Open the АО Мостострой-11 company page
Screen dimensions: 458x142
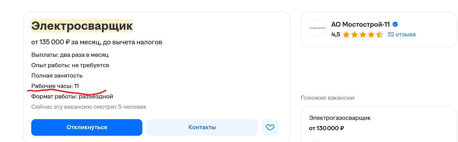point(360,25)
